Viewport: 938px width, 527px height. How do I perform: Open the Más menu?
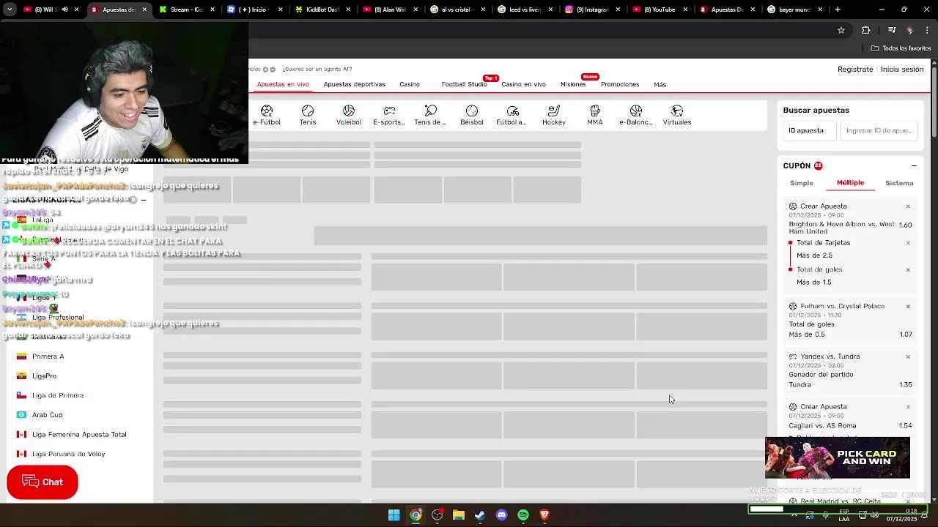tap(660, 85)
